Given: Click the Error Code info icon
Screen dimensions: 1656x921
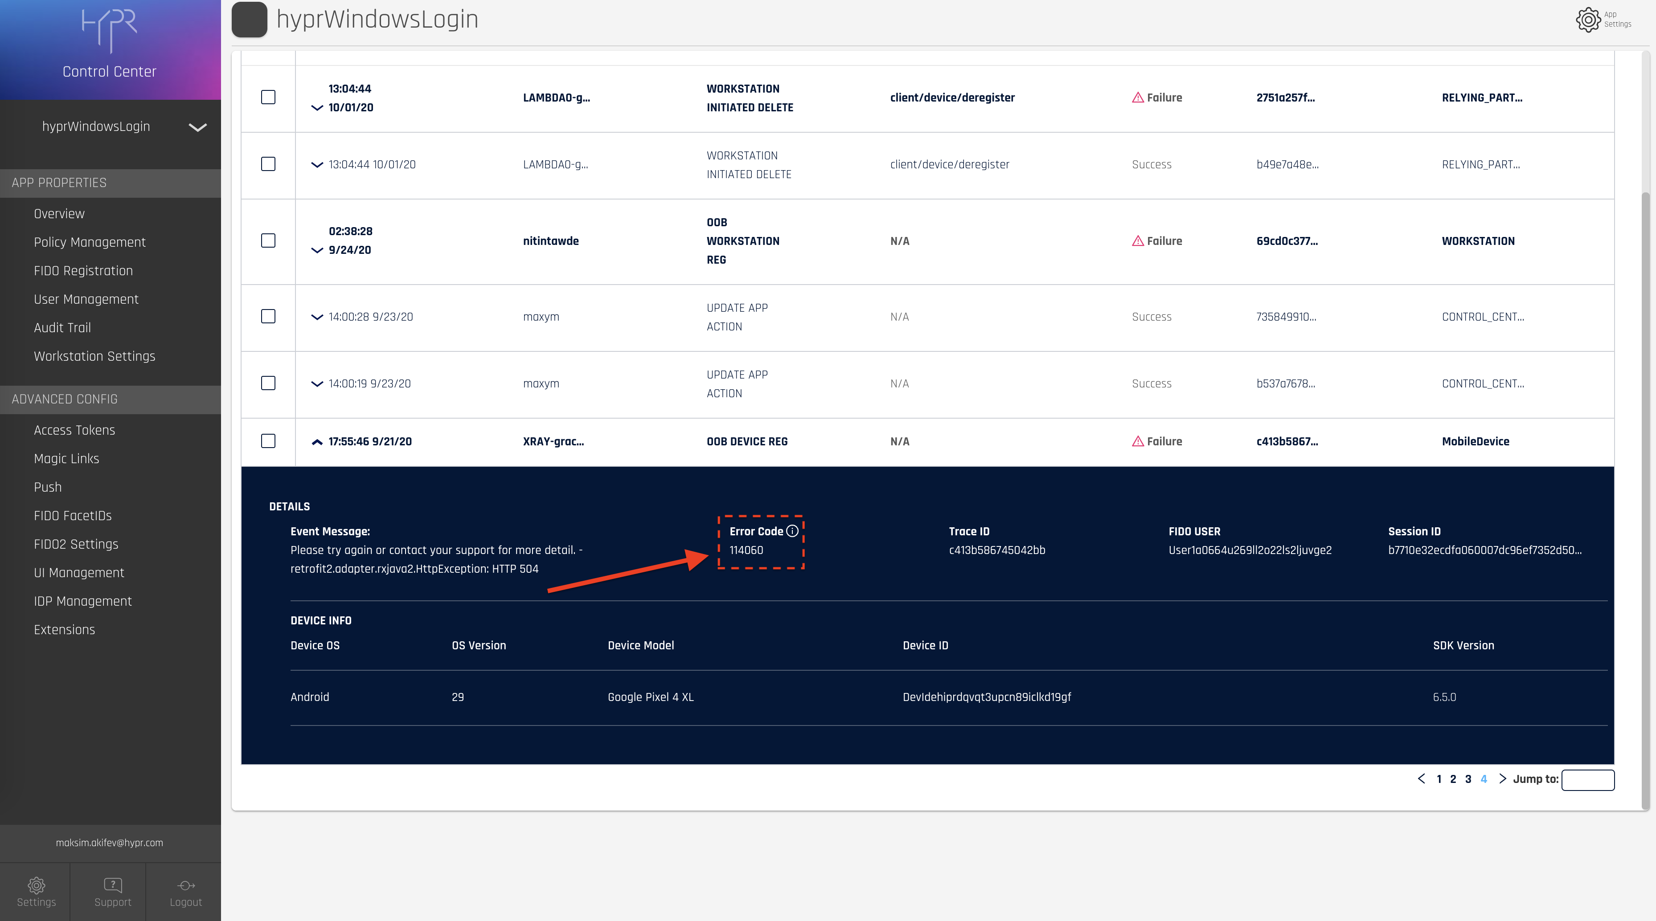Looking at the screenshot, I should coord(792,531).
